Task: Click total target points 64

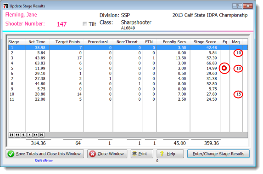Action: click(x=78, y=143)
